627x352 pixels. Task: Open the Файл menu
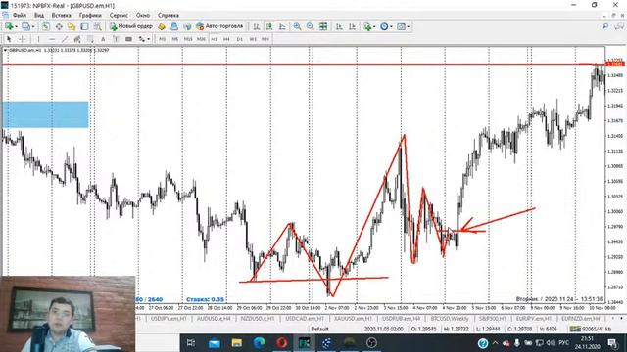click(20, 16)
